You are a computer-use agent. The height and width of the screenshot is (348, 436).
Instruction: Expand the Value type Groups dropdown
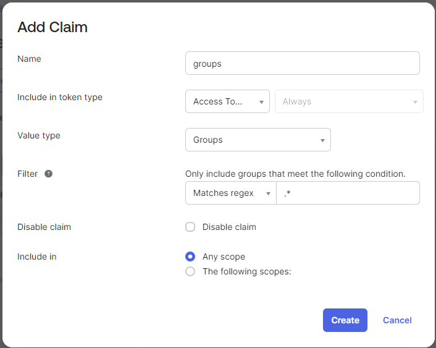coord(258,140)
